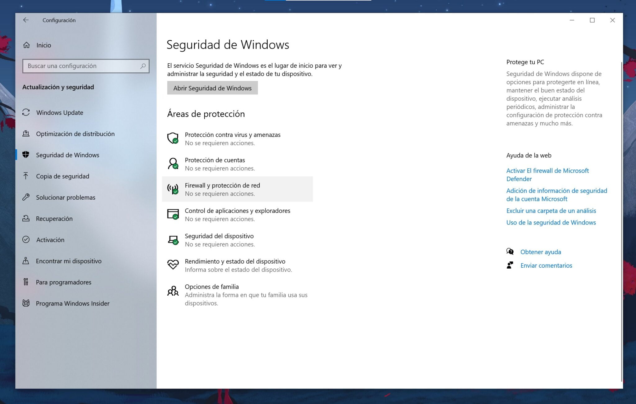Click the app and browser control icon
This screenshot has width=636, height=404.
pyautogui.click(x=173, y=214)
